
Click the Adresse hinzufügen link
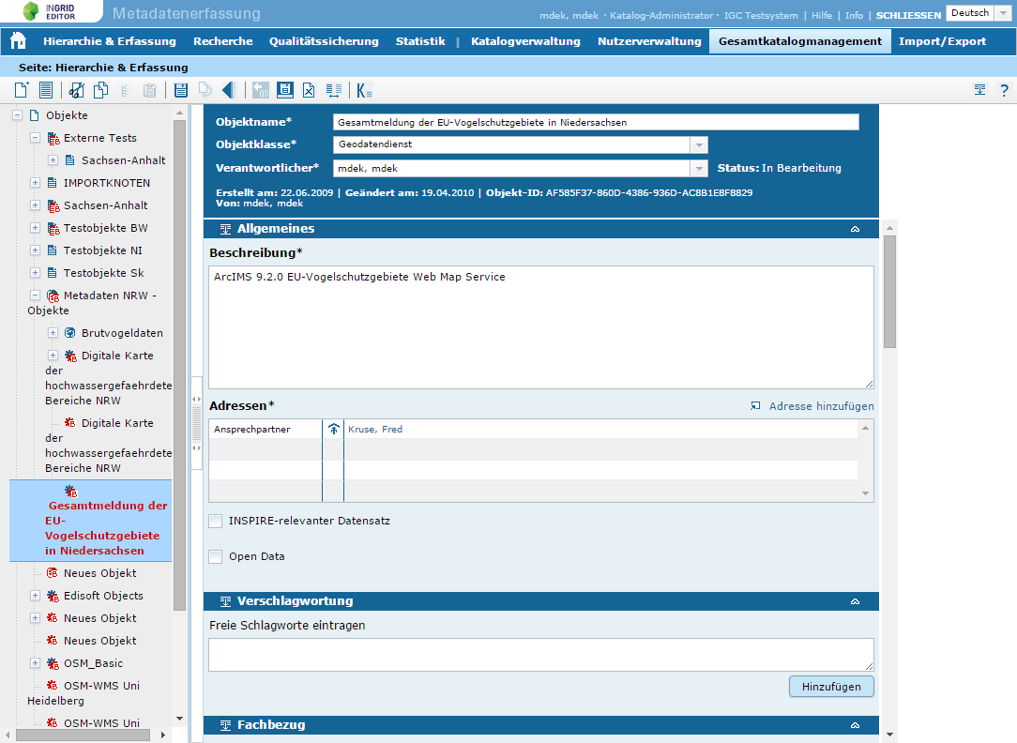tap(812, 406)
